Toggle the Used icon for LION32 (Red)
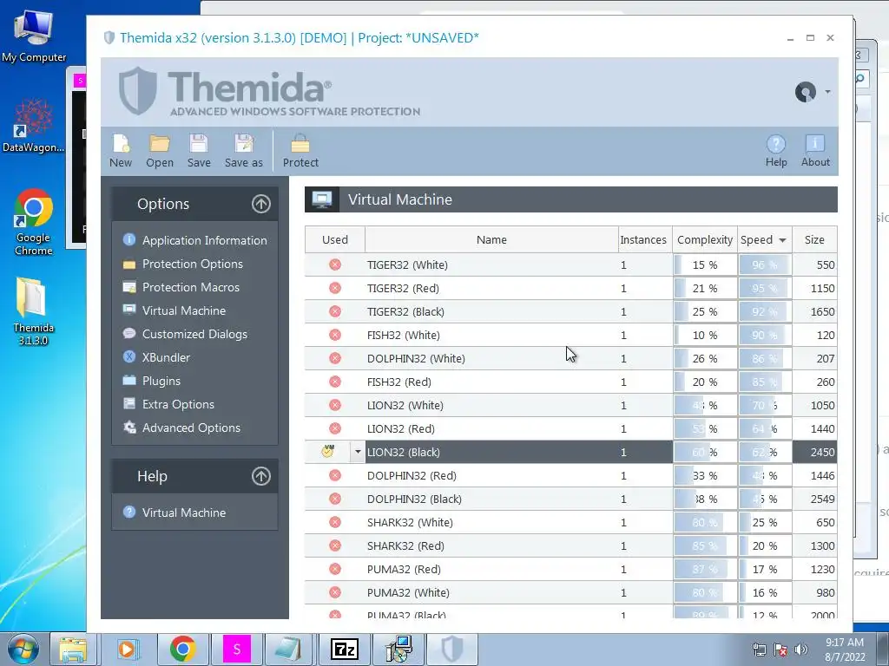The width and height of the screenshot is (889, 666). pyautogui.click(x=335, y=428)
